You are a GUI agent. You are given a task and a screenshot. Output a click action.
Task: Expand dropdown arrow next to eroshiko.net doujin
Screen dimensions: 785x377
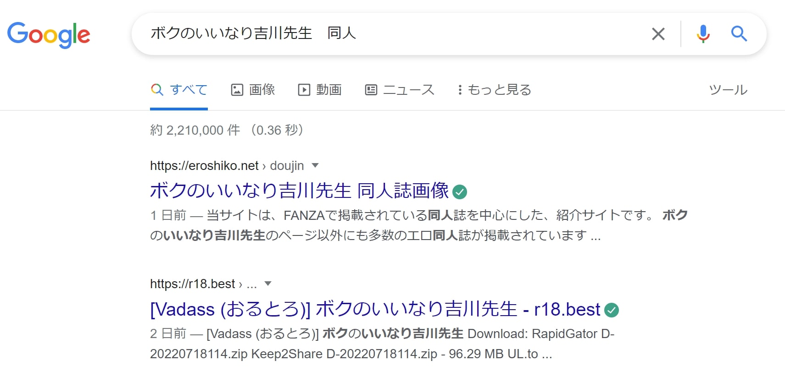315,165
